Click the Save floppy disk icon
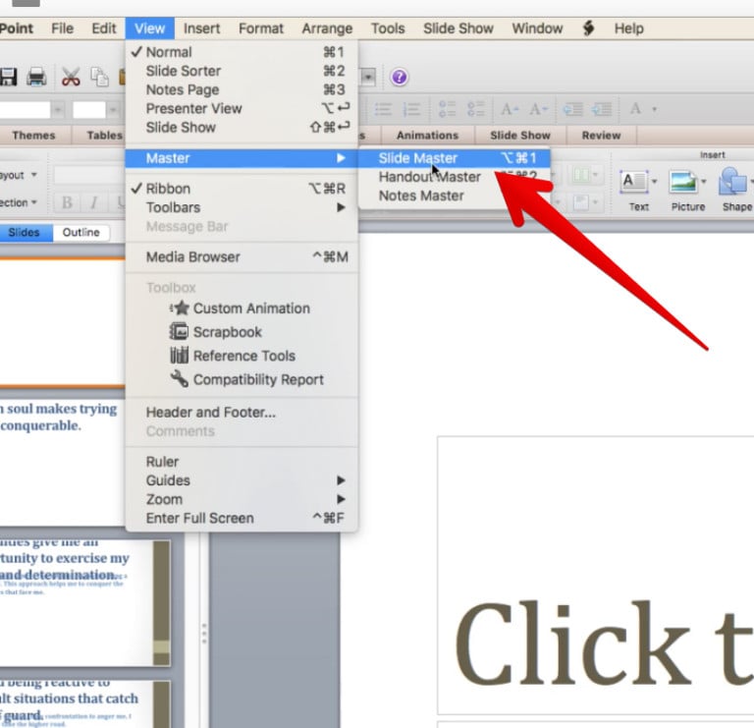The image size is (754, 728). [8, 77]
